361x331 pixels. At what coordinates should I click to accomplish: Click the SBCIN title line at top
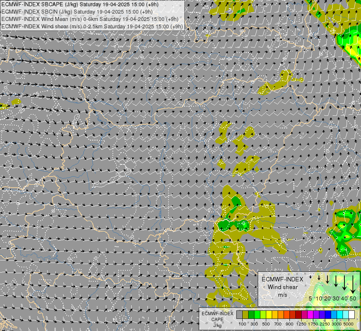tap(77, 12)
